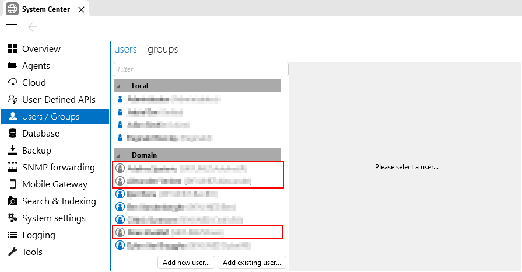Collapse the Domain group header
The width and height of the screenshot is (522, 272).
point(197,155)
